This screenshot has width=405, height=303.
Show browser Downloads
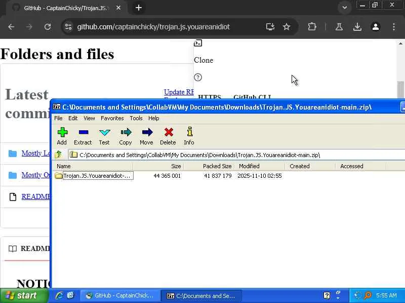[x=357, y=27]
